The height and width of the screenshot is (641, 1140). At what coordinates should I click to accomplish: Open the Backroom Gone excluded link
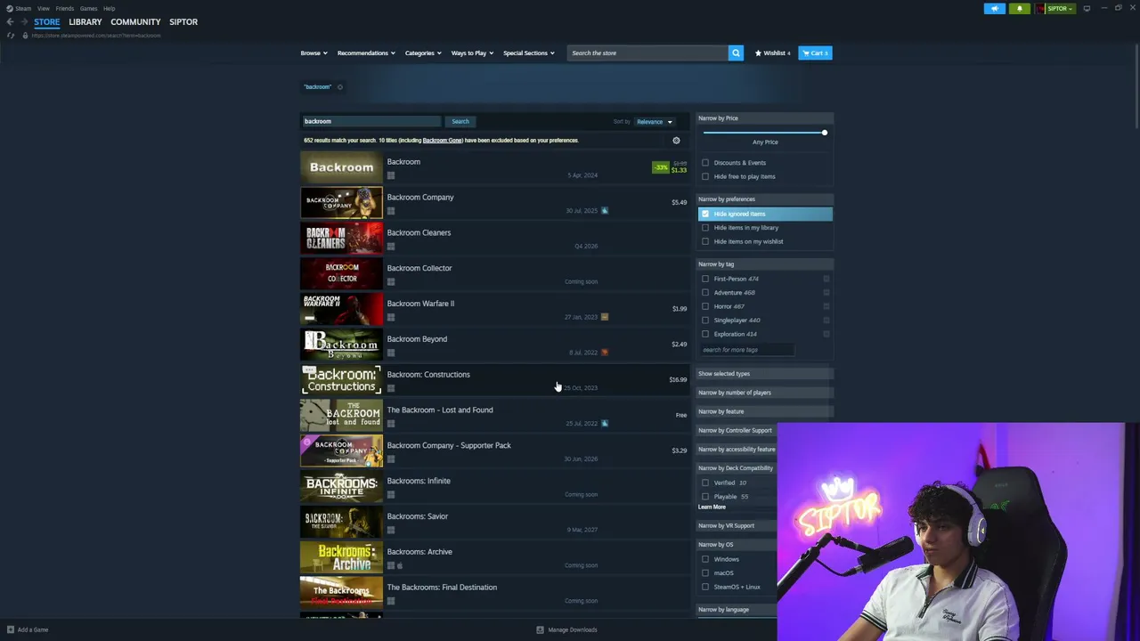point(443,141)
